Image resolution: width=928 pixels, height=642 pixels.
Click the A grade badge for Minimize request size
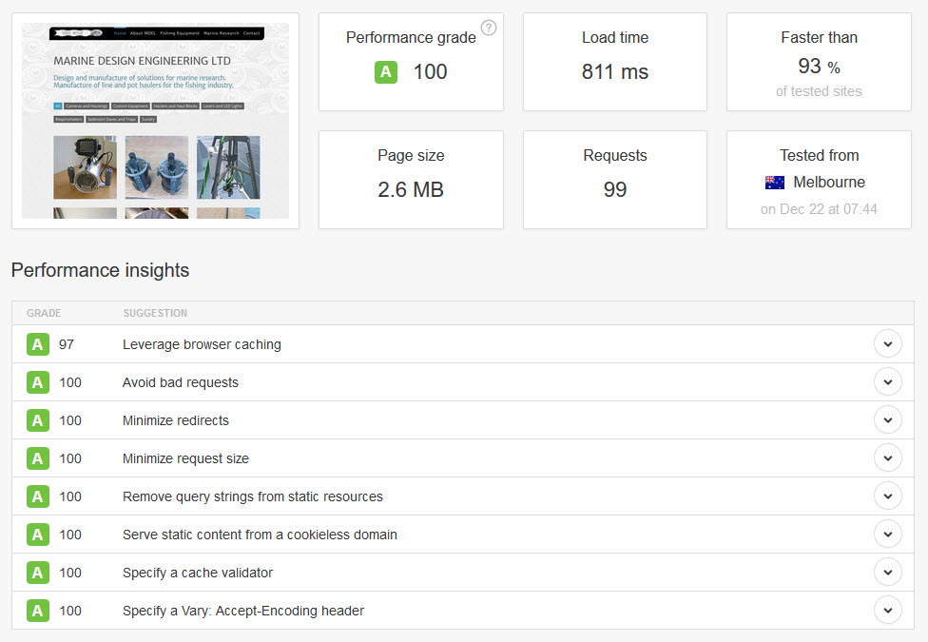[x=38, y=458]
